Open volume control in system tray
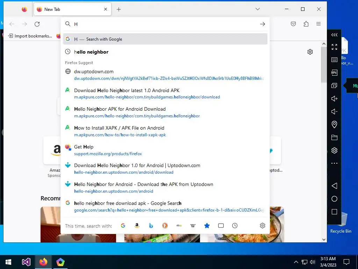The height and width of the screenshot is (269, 358). point(313,262)
